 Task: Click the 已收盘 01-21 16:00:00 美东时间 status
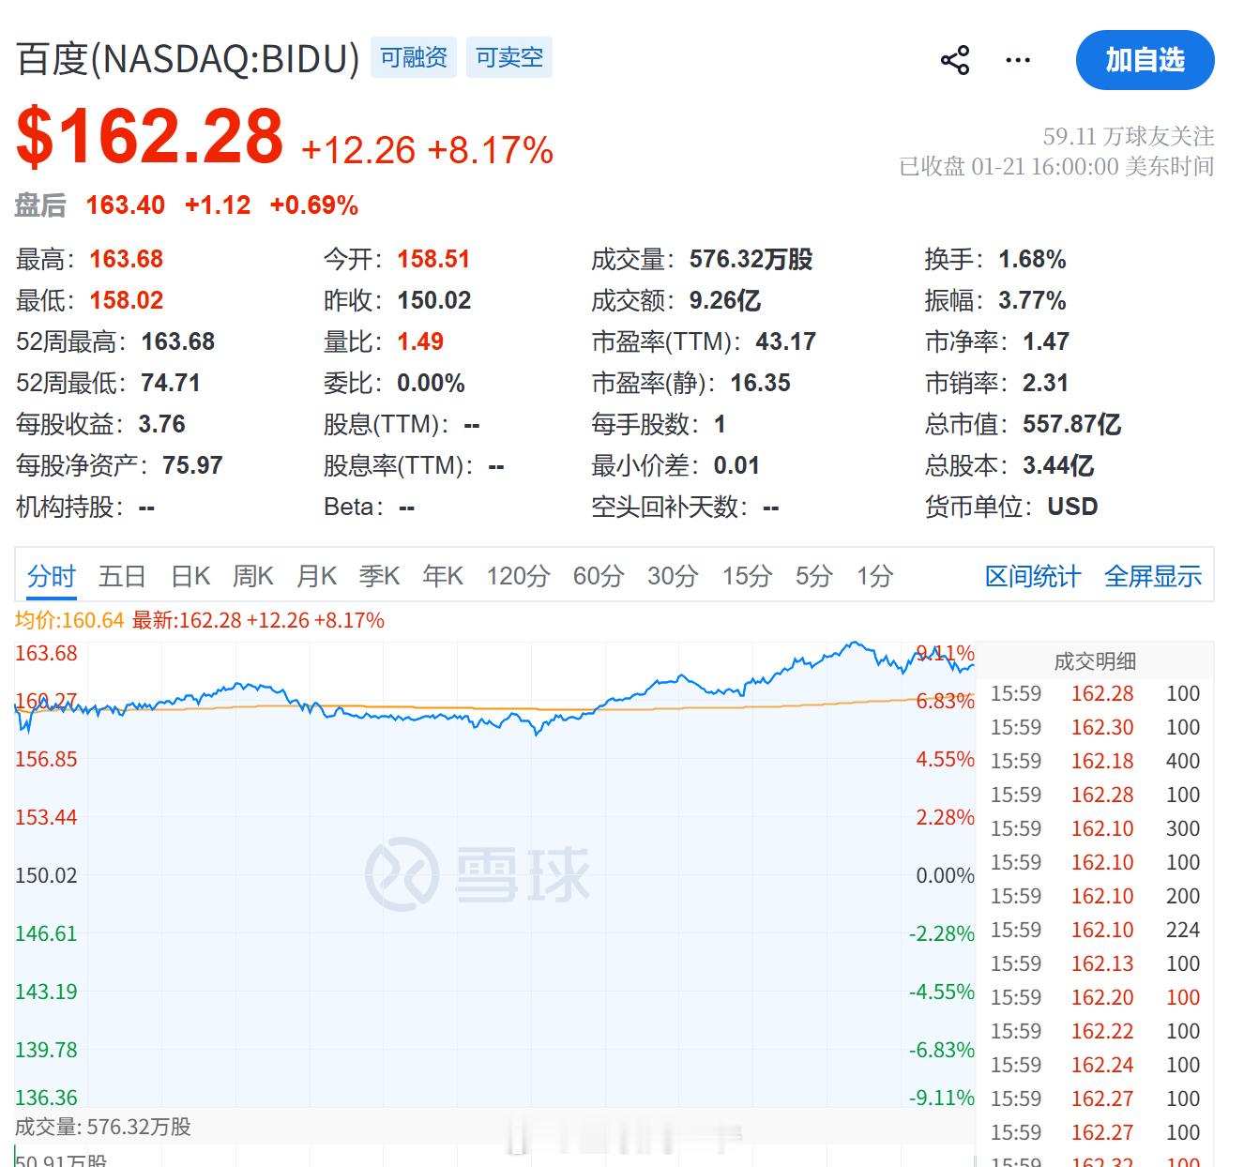pyautogui.click(x=1056, y=167)
